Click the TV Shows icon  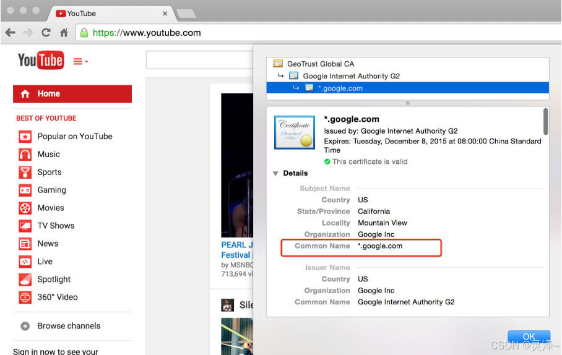[25, 226]
